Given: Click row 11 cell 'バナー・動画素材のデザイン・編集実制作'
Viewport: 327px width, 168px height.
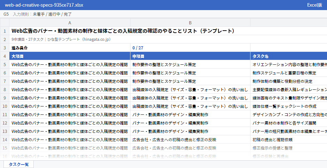Looking at the screenshot, I should point(190,114).
